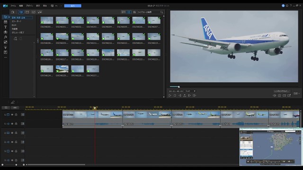Open the Effects room fx icon
The height and width of the screenshot is (170, 303).
[x=5, y=37]
